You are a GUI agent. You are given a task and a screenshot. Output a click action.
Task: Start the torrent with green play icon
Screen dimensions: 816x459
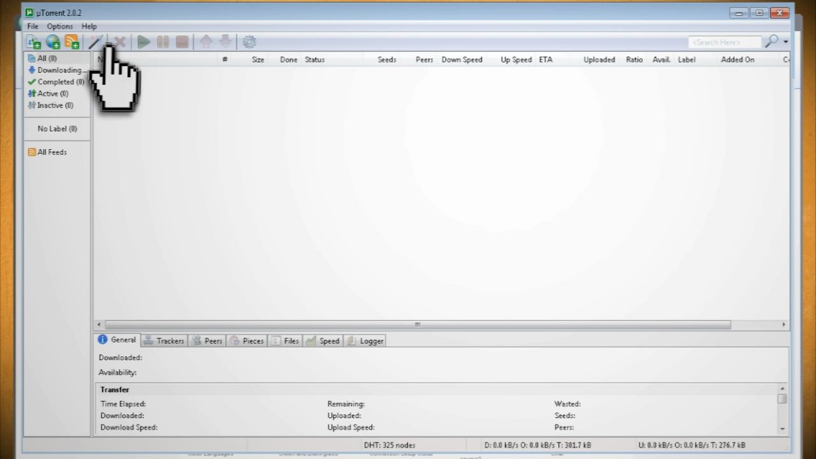click(x=143, y=41)
